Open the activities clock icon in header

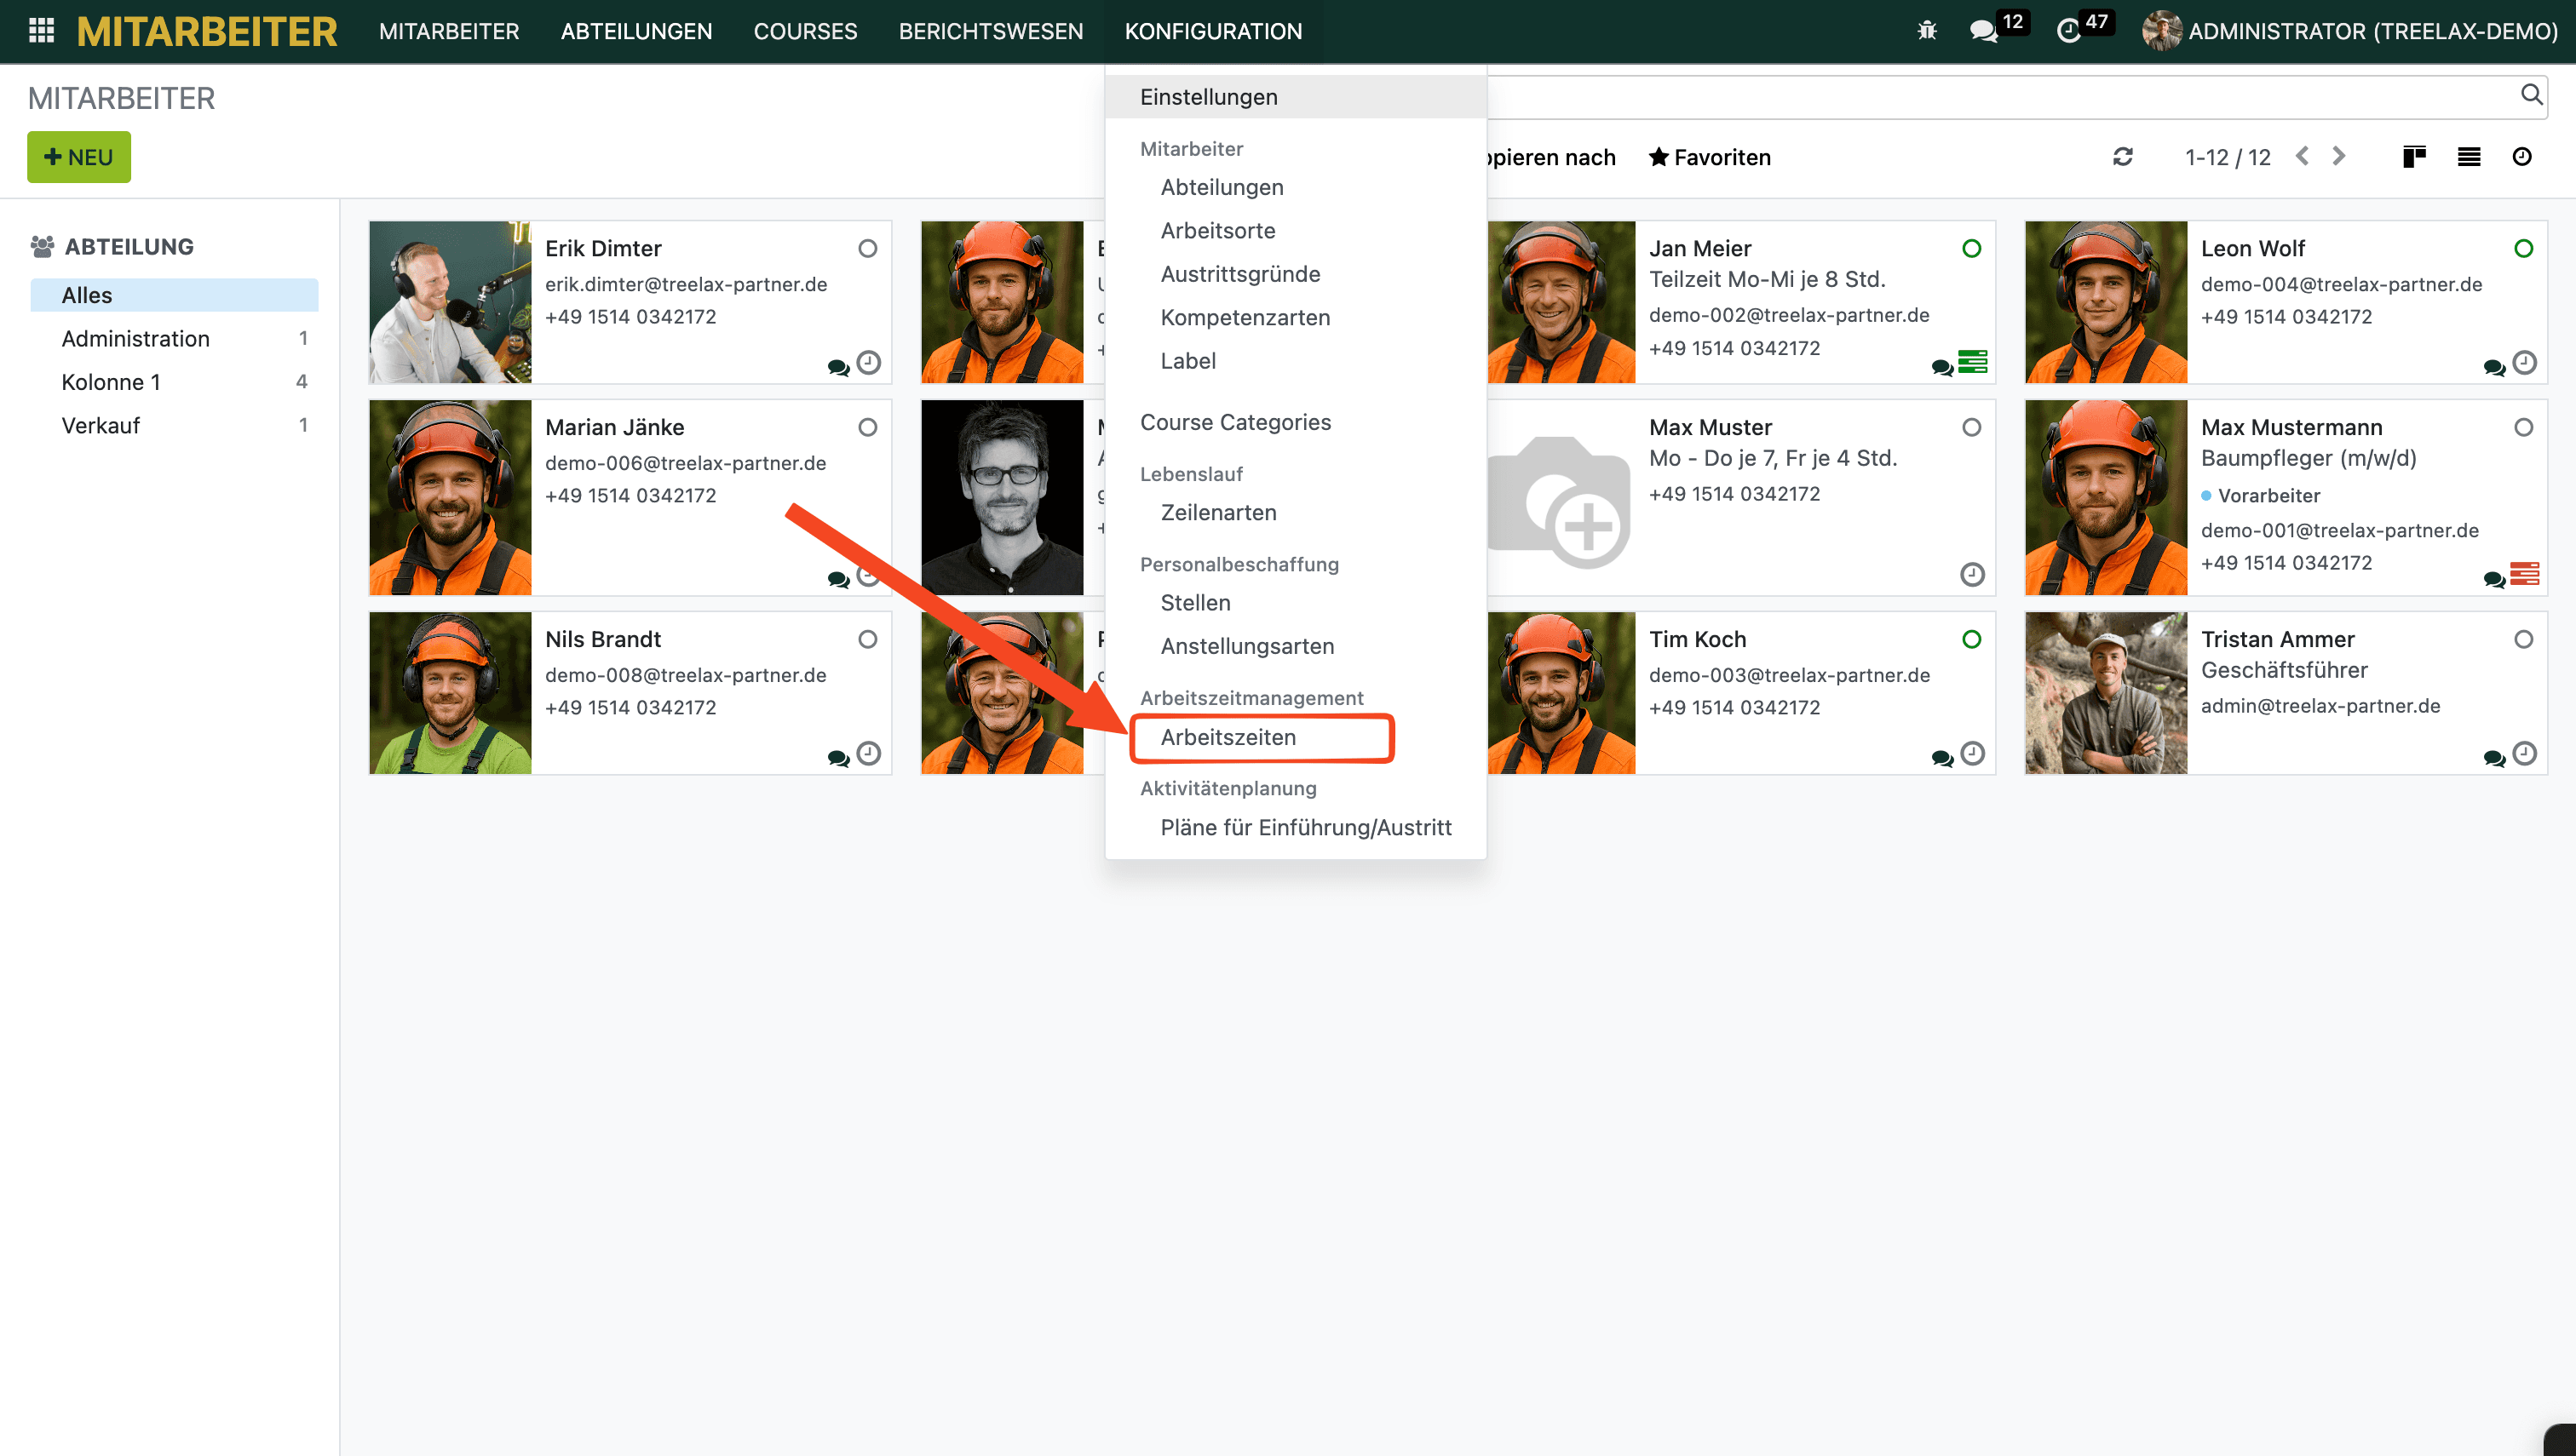pyautogui.click(x=2069, y=31)
